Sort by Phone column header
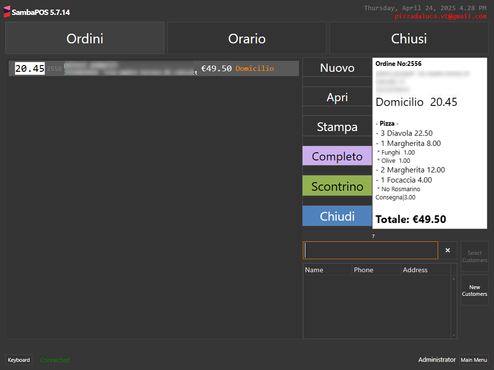This screenshot has height=370, width=494. (376, 270)
